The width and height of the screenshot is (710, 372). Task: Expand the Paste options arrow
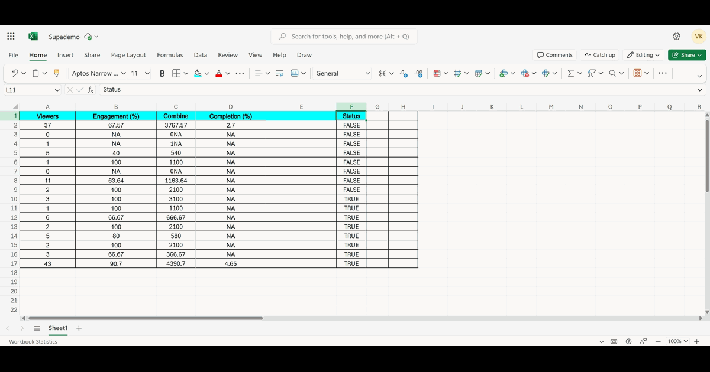[44, 73]
